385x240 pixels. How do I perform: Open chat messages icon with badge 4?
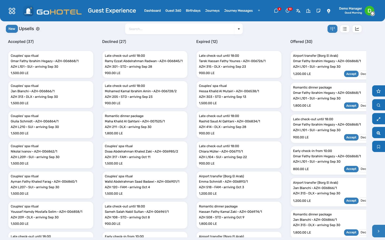276,11
